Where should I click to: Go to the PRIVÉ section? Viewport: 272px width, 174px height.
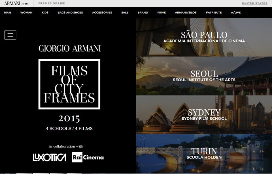(x=161, y=12)
